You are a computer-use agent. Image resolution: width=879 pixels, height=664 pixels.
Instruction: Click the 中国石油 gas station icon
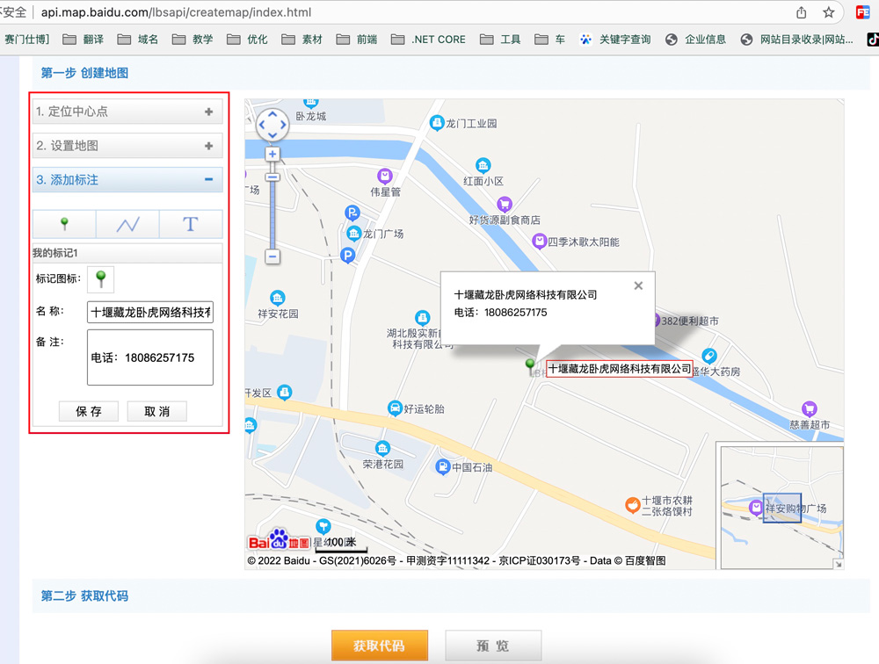coord(443,466)
